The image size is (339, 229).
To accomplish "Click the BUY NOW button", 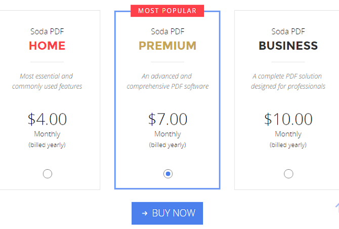I will coord(167,213).
